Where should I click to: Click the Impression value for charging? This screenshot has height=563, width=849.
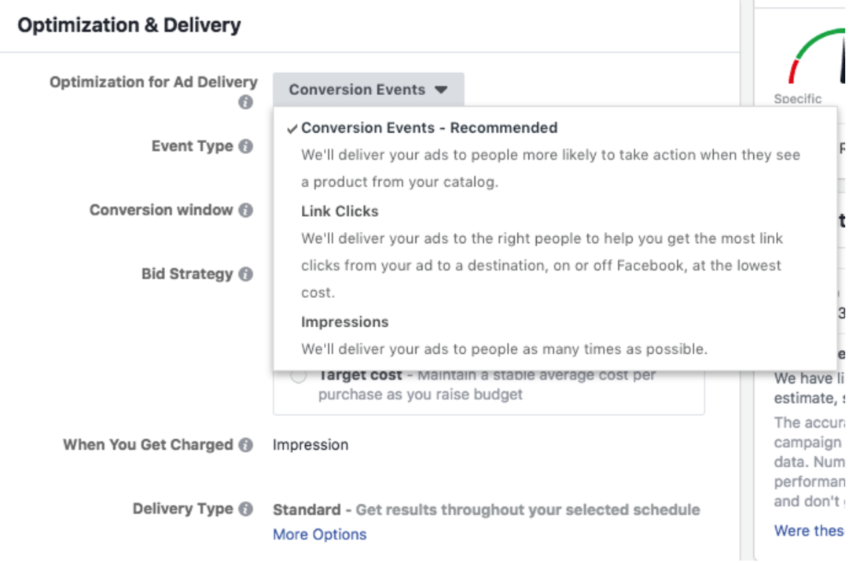pos(311,445)
